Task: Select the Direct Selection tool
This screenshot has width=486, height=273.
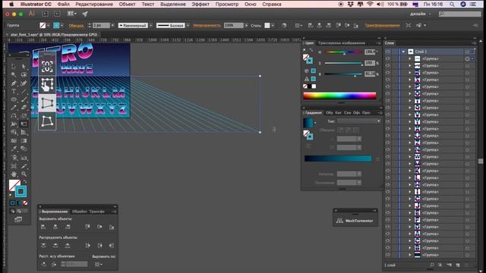Action: click(24, 66)
